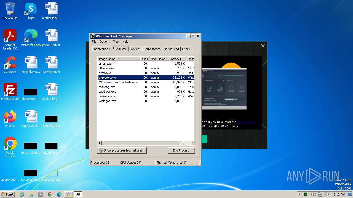Click the clock showing 5:12 AM
This screenshot has height=198, width=353.
[x=339, y=194]
